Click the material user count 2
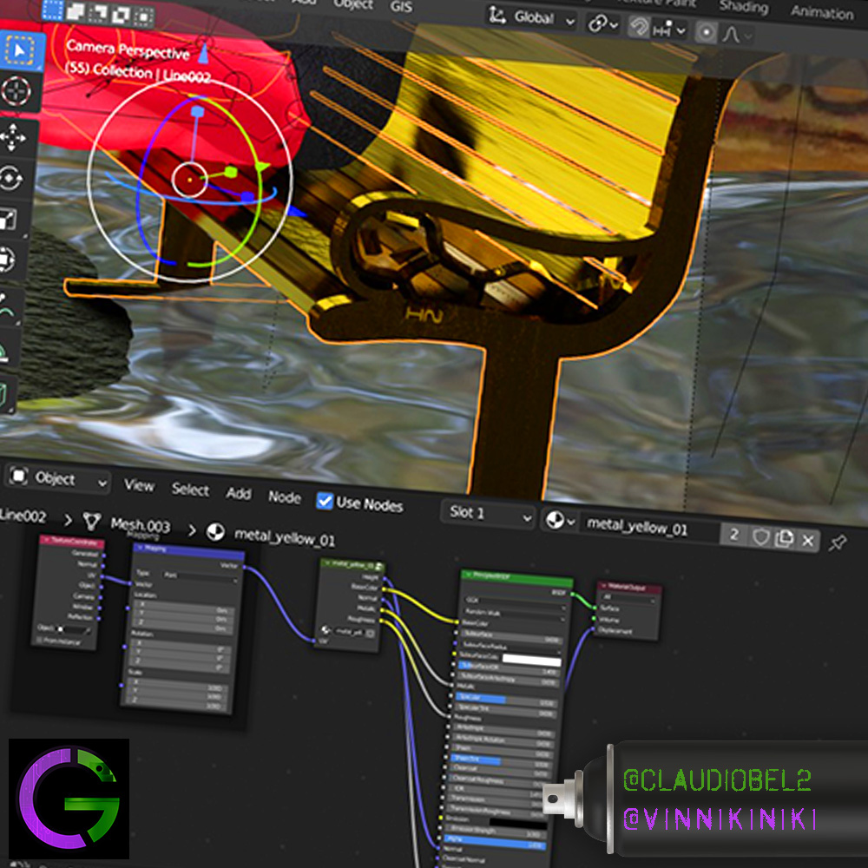 pos(734,534)
